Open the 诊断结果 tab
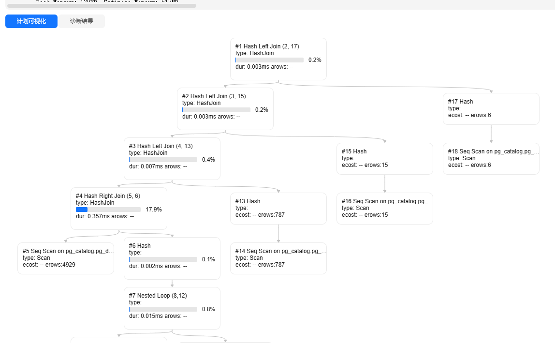 [x=82, y=21]
